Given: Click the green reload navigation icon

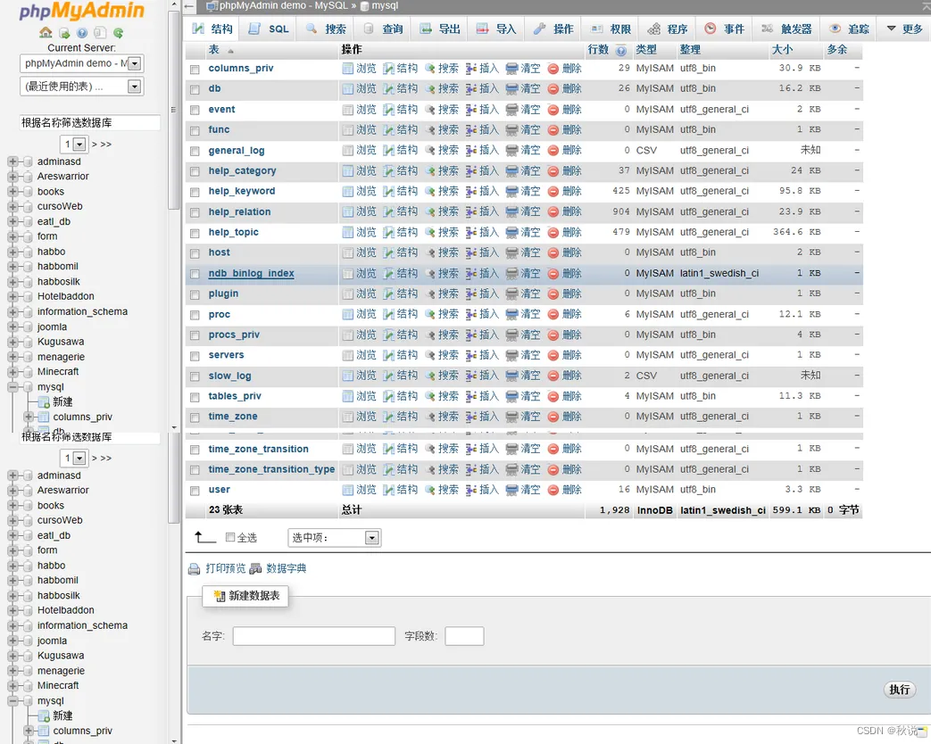Looking at the screenshot, I should [x=118, y=33].
